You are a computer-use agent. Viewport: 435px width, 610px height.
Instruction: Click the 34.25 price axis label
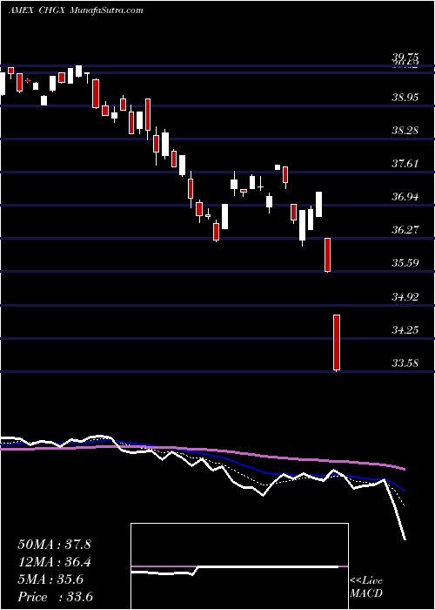(x=405, y=330)
